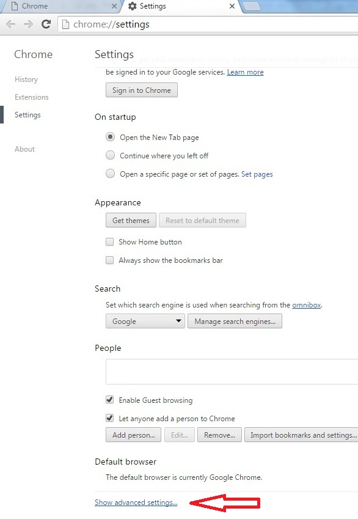Image resolution: width=358 pixels, height=519 pixels.
Task: Click Manage search engines button
Action: click(235, 321)
